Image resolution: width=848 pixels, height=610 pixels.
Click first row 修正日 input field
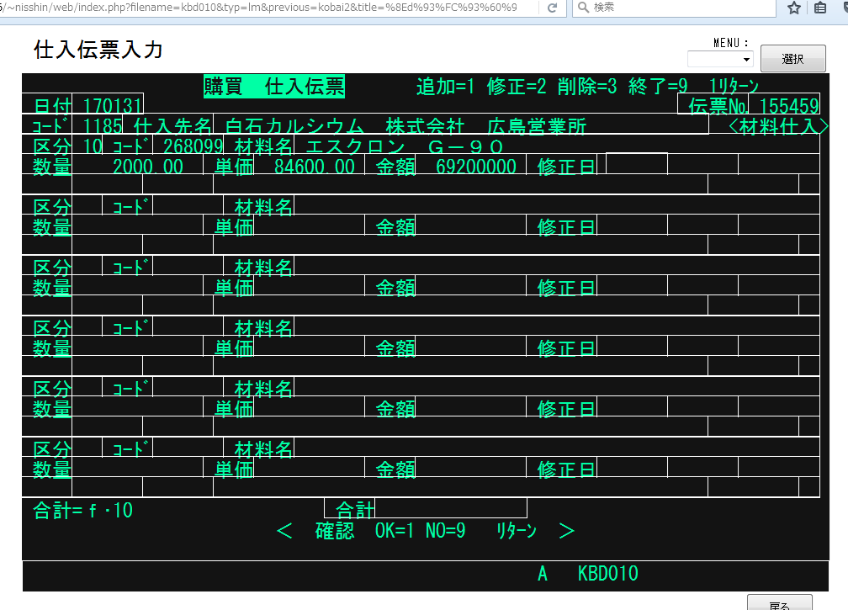pos(636,165)
